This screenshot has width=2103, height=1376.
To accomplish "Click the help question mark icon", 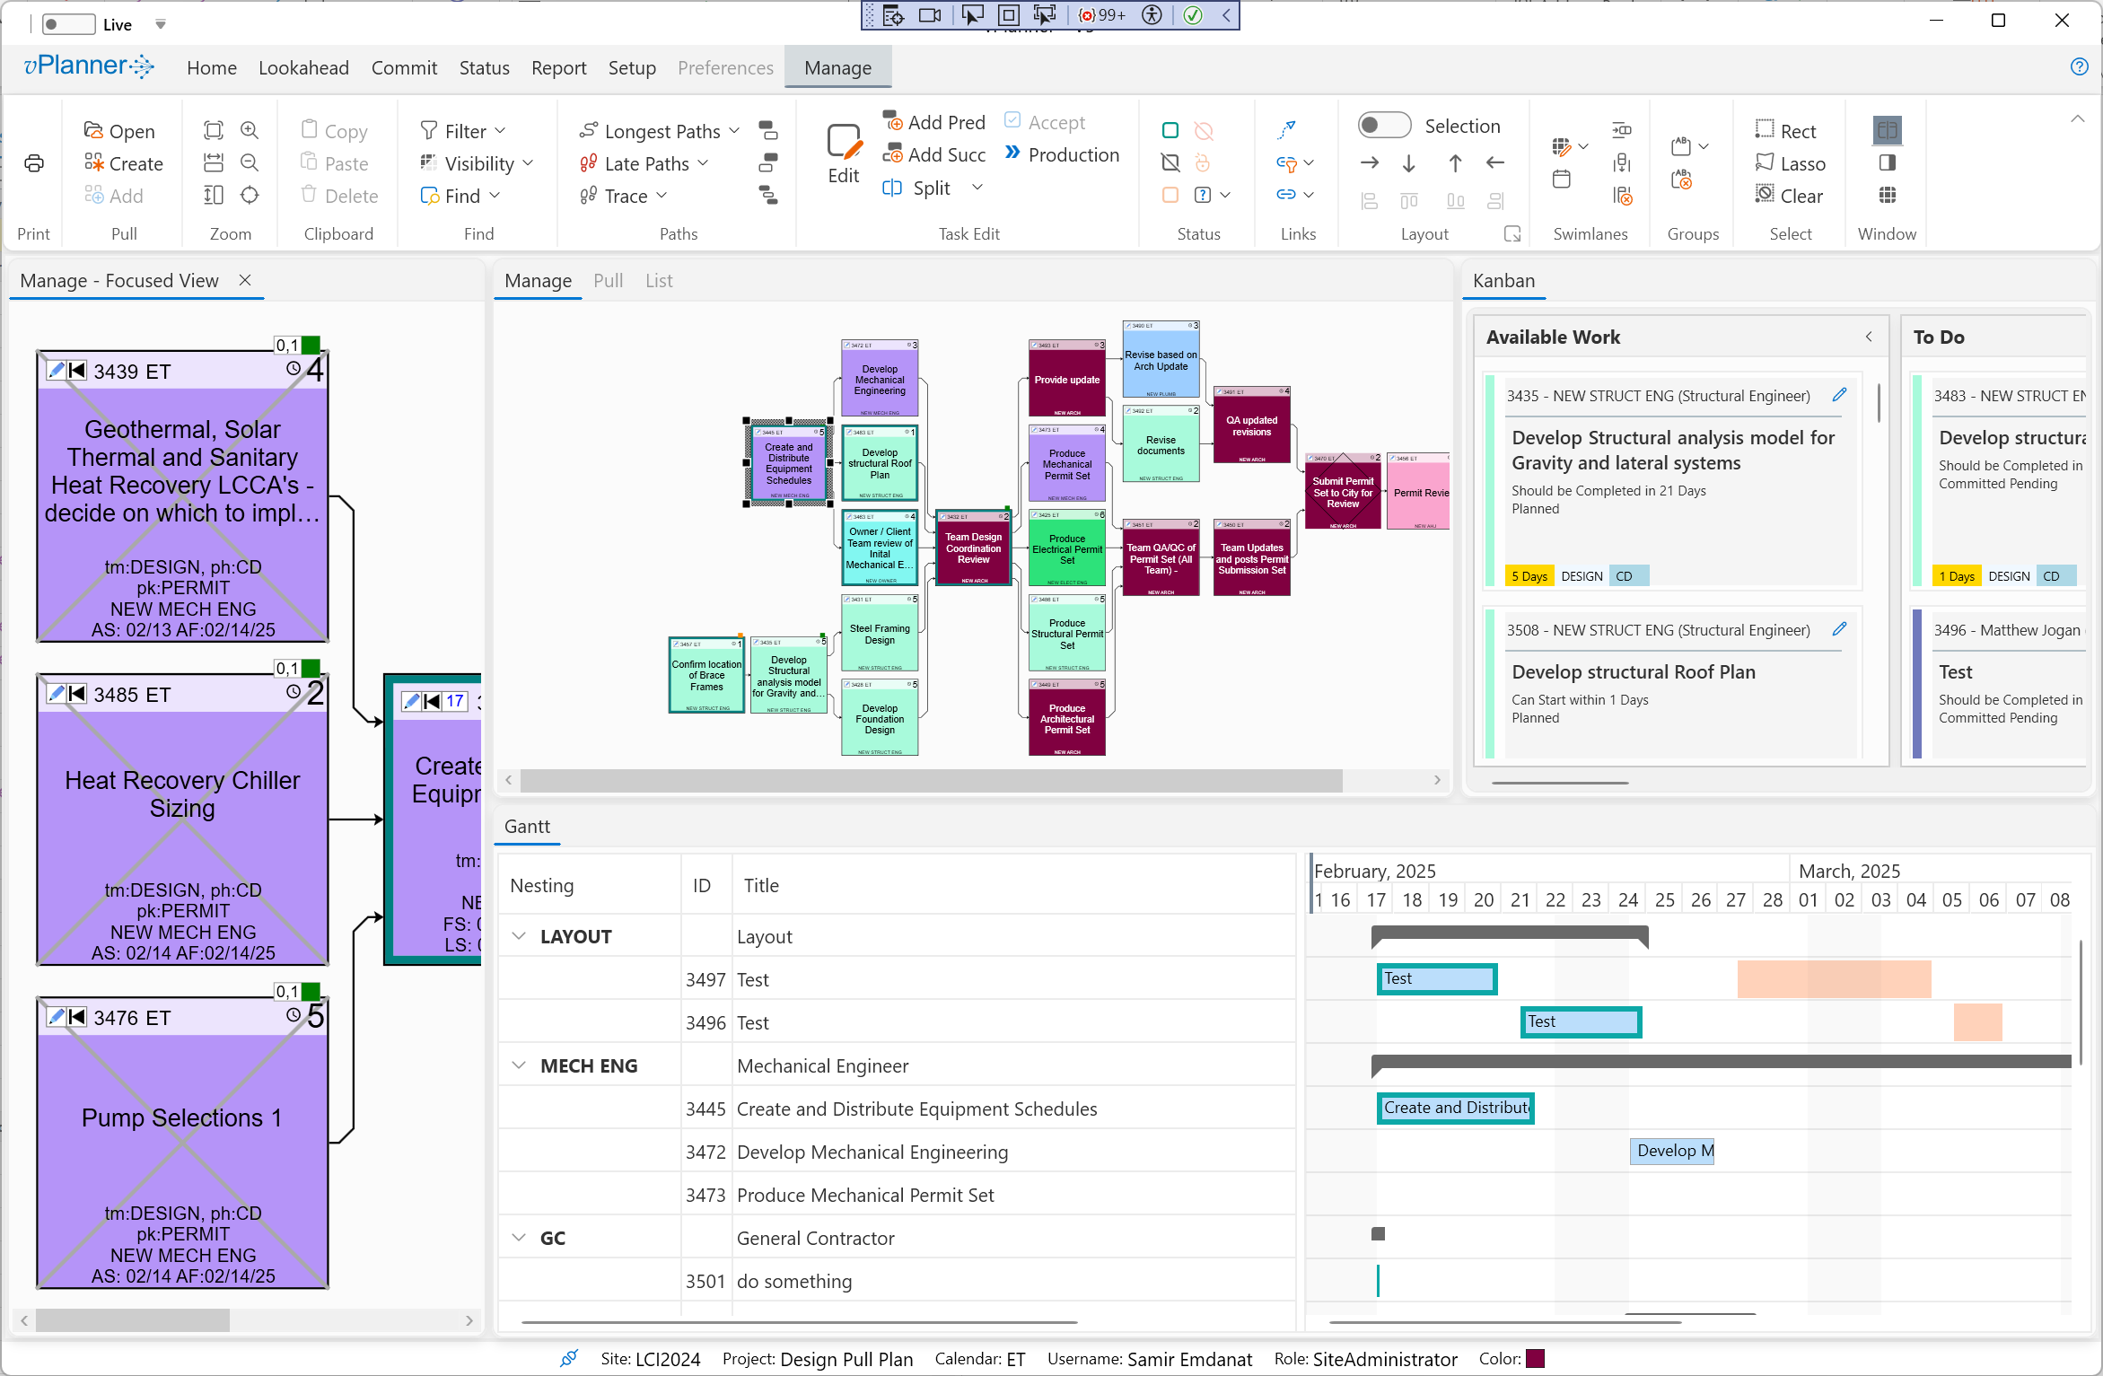I will 2079,66.
